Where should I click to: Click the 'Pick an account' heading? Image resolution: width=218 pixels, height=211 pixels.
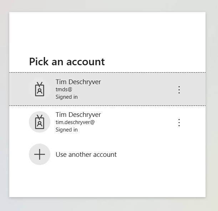tap(67, 62)
